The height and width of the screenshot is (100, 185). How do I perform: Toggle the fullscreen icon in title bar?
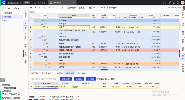click(x=164, y=3)
